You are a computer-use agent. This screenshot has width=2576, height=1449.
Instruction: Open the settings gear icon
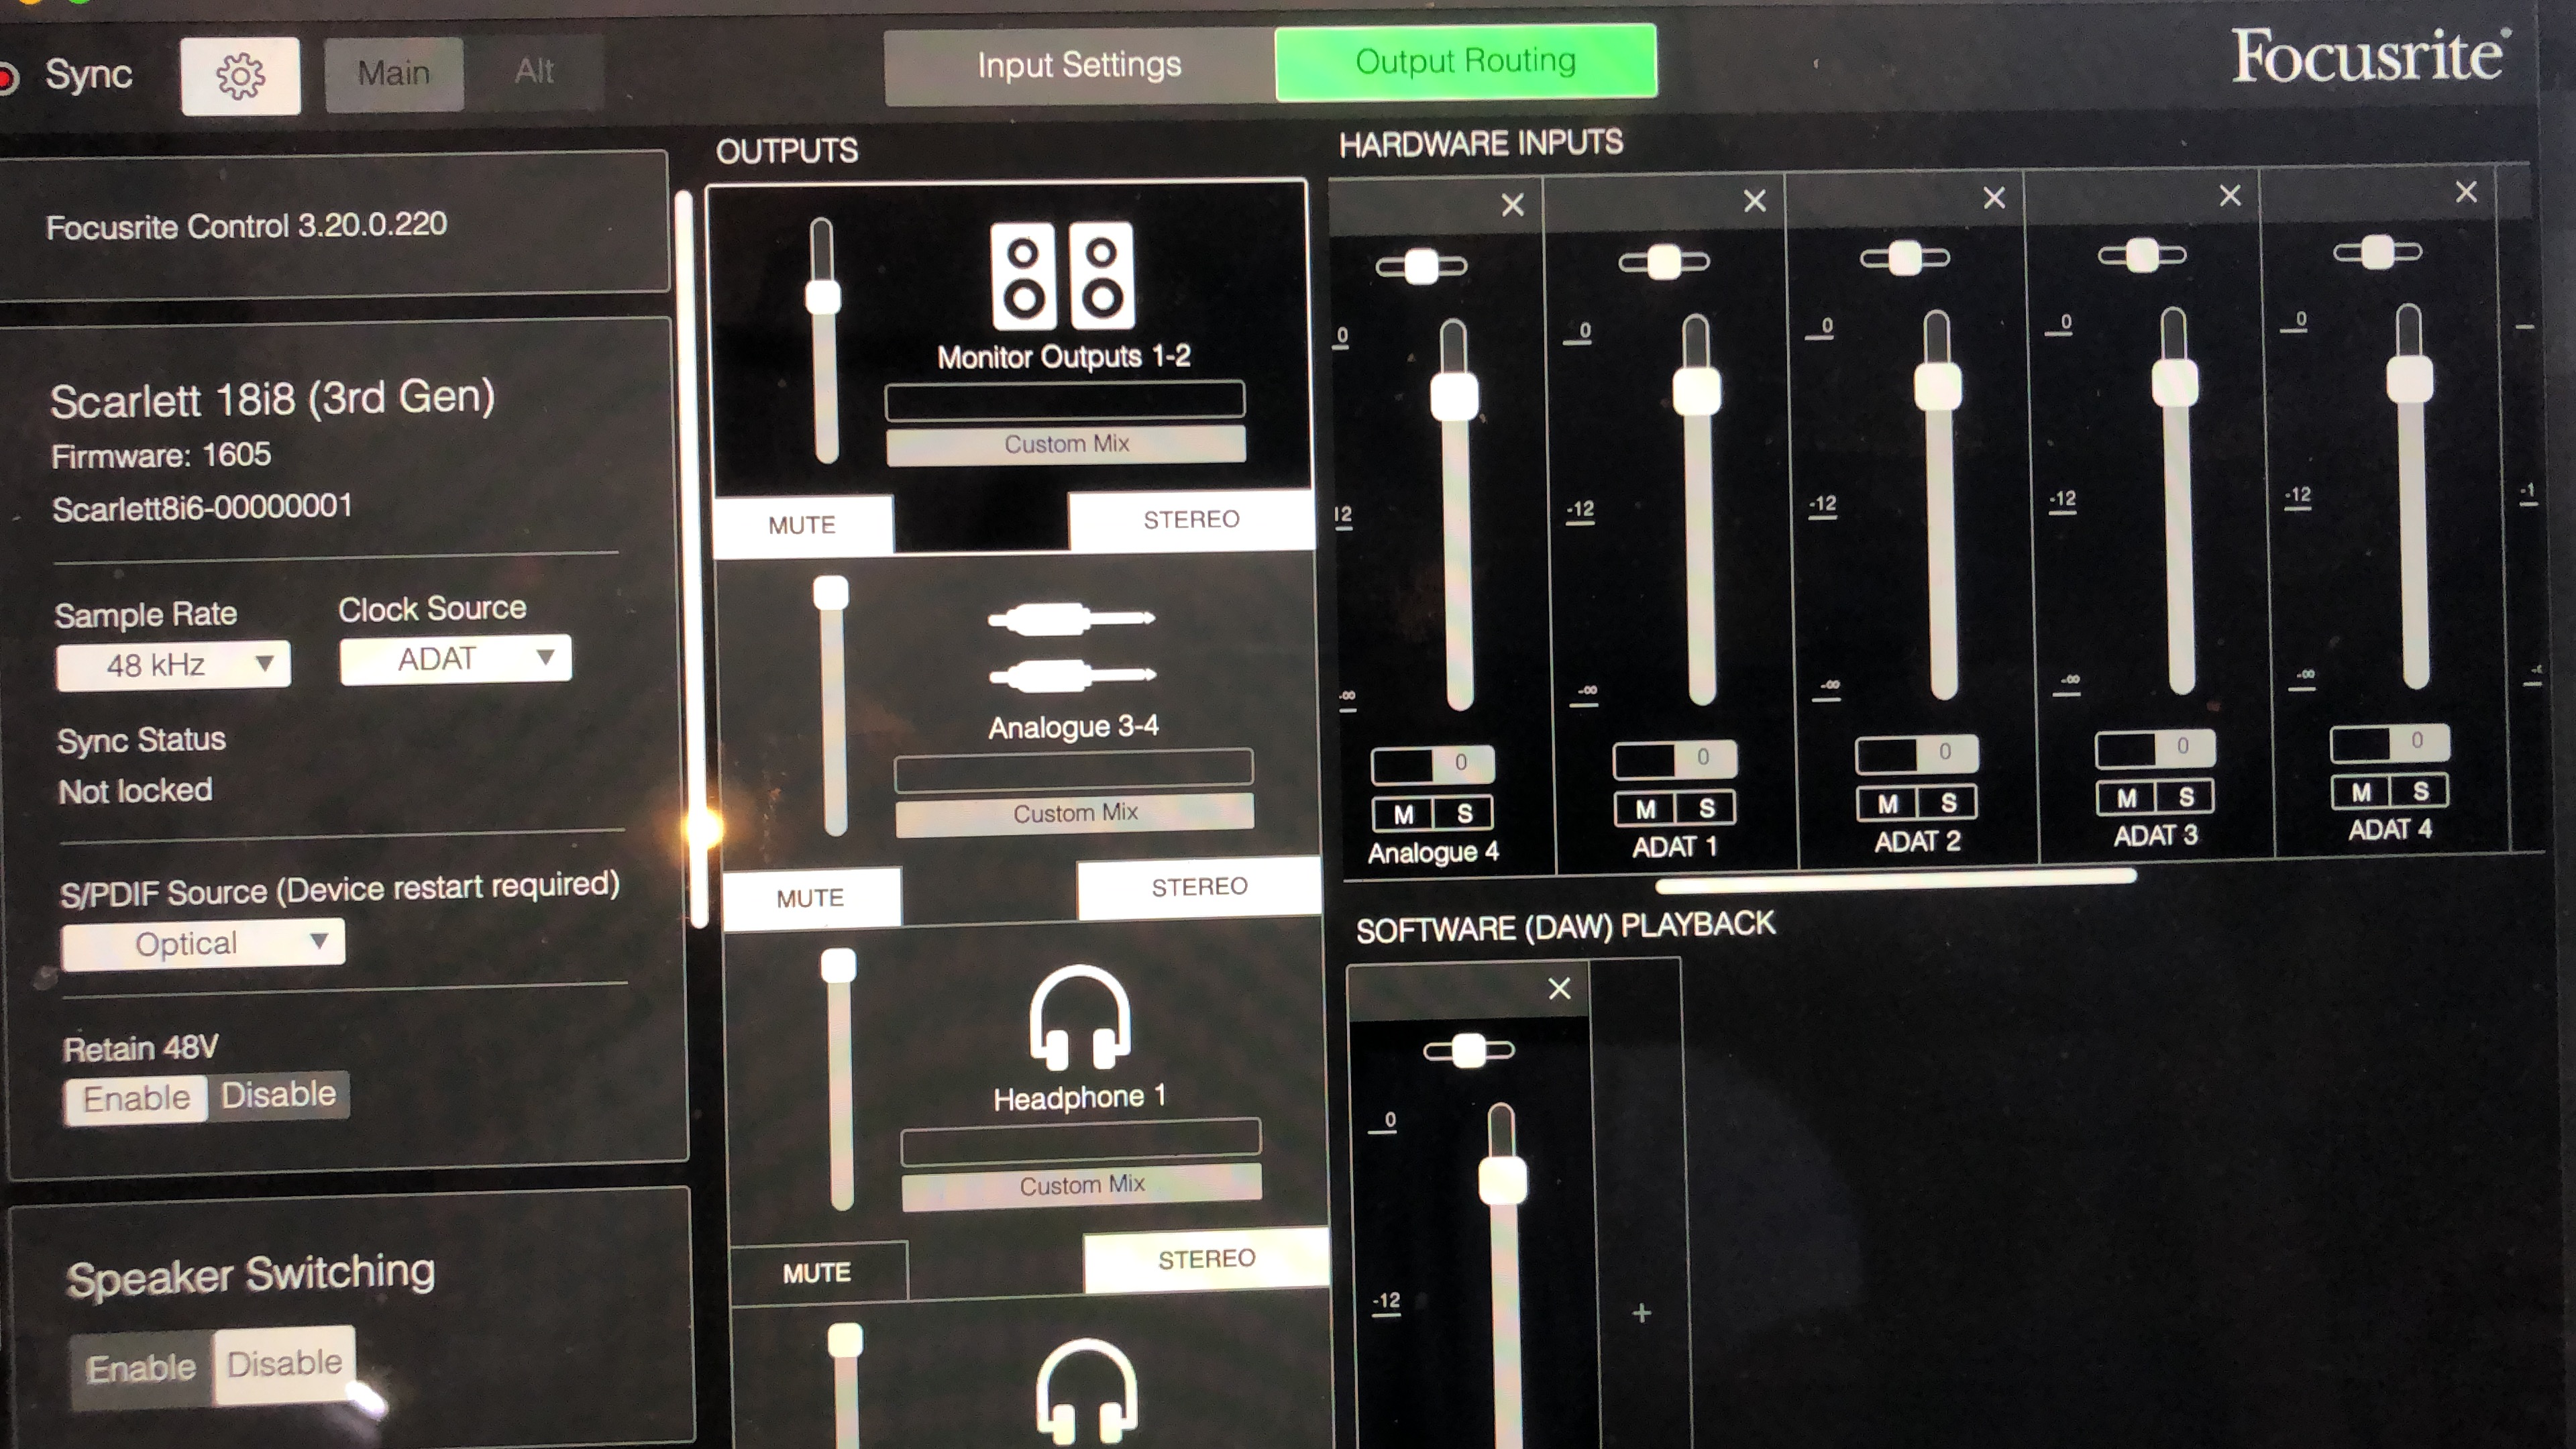(240, 76)
